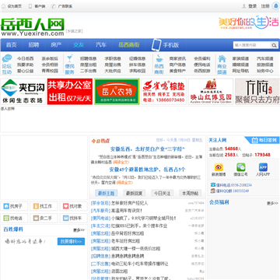The height and width of the screenshot is (280, 280).
Task: Open post 高温用车有讲究！
Action: [127, 211]
